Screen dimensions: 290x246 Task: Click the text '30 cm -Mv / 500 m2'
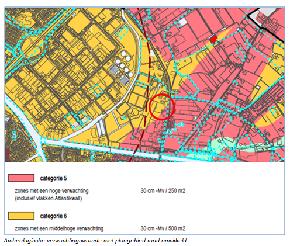[x=163, y=228]
